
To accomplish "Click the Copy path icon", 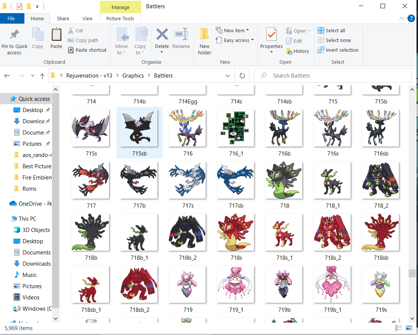I will tap(71, 40).
